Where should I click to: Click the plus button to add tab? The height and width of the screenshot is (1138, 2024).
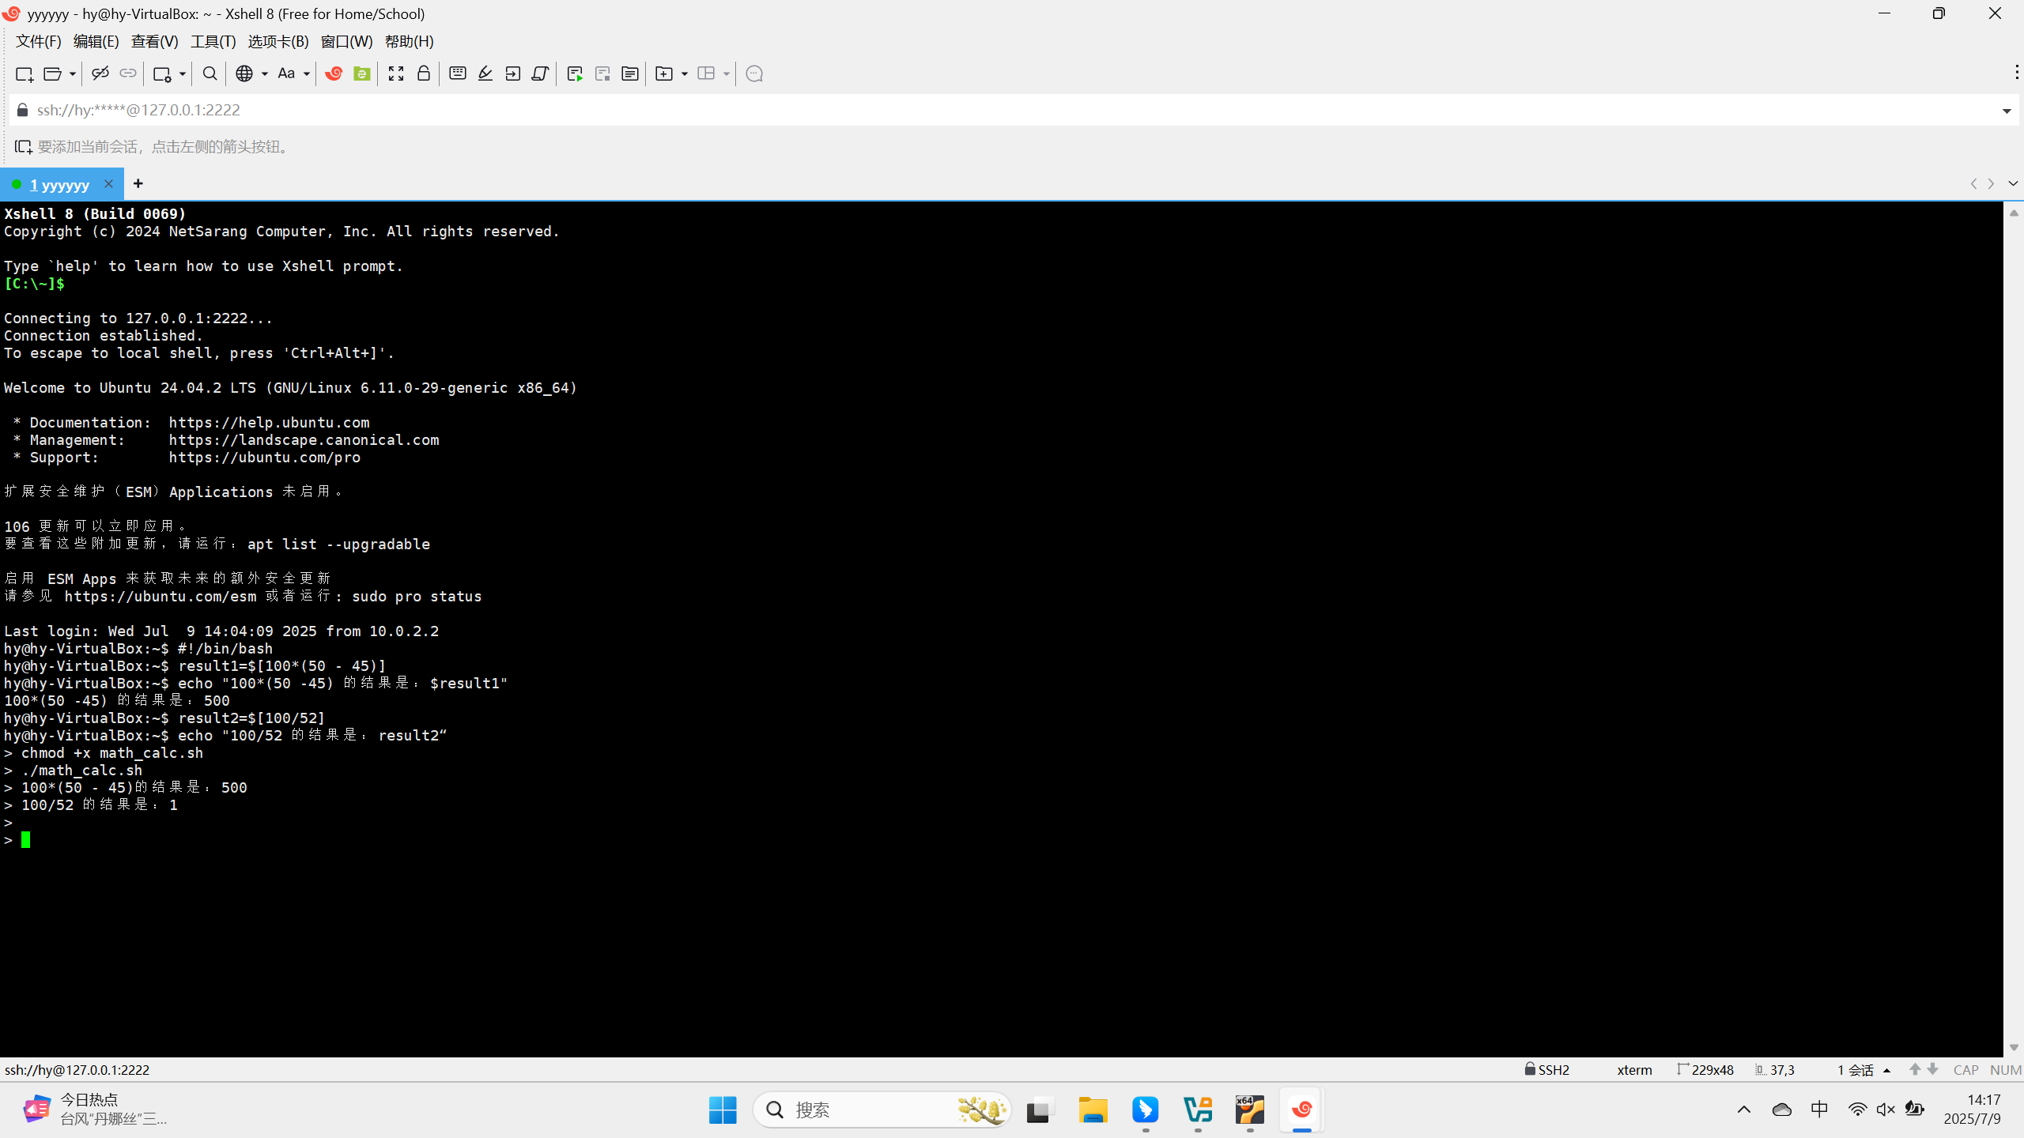(138, 183)
